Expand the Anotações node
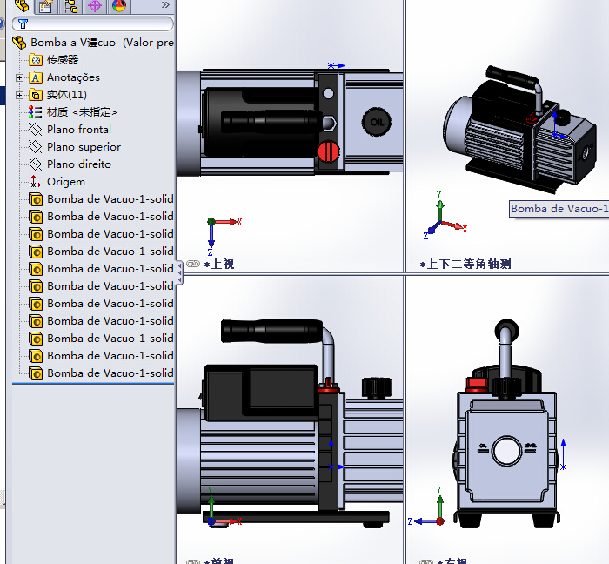609x564 pixels. click(19, 77)
